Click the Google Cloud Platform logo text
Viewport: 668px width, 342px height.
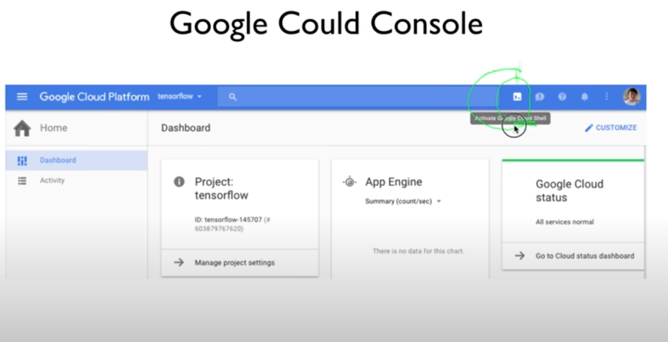pos(94,97)
